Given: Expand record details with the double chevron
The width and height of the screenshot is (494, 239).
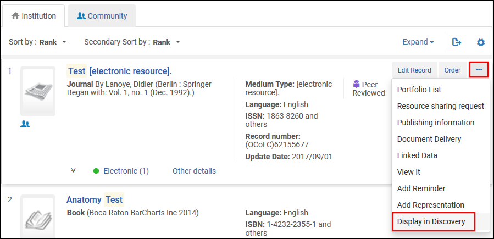Looking at the screenshot, I should pyautogui.click(x=74, y=170).
